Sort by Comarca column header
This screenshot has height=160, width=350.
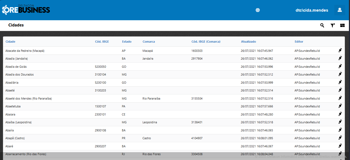tap(149, 42)
